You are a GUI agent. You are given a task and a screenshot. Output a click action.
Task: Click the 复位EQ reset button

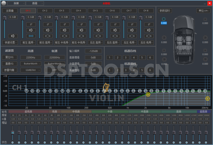[x=10, y=57]
